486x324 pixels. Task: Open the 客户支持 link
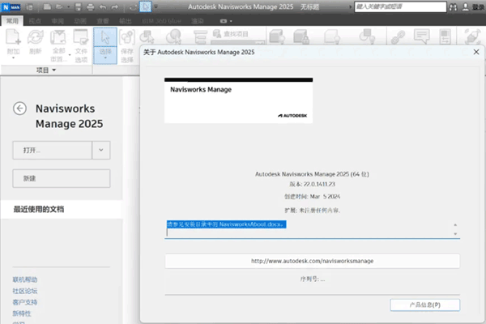click(x=25, y=302)
